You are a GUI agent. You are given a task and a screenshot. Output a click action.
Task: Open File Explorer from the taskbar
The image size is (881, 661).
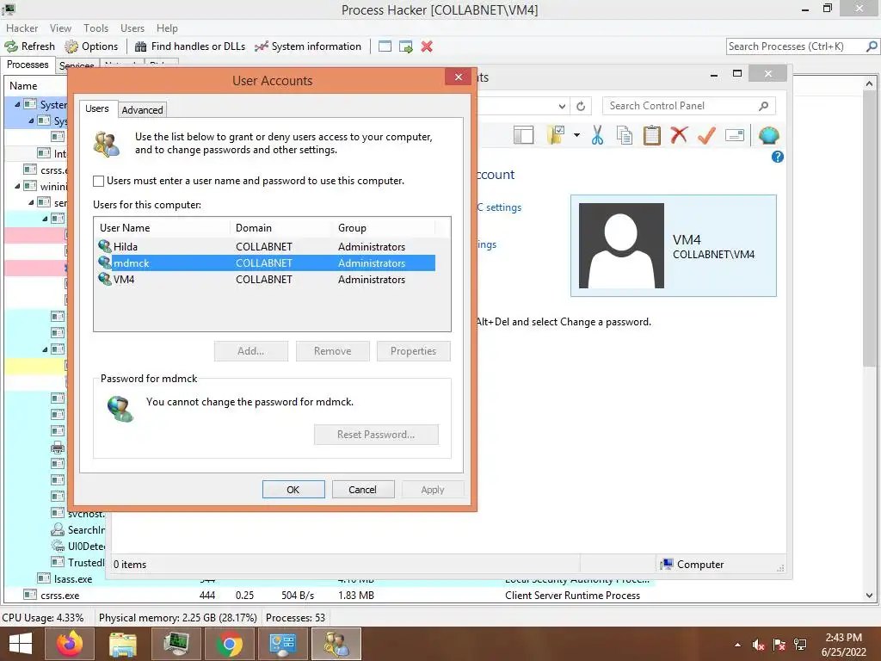(122, 644)
